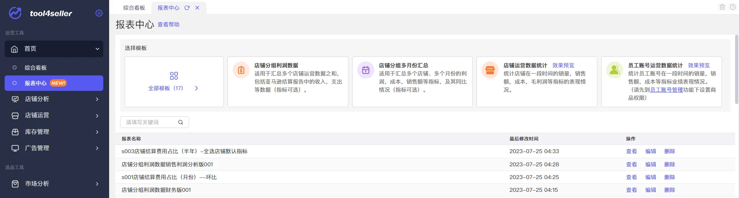The image size is (739, 198).
Task: Click the row name s001店铺结算费用占比（月份）
Action: tap(169, 177)
